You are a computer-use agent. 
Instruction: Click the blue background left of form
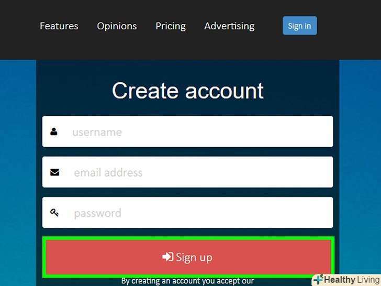tap(18, 170)
